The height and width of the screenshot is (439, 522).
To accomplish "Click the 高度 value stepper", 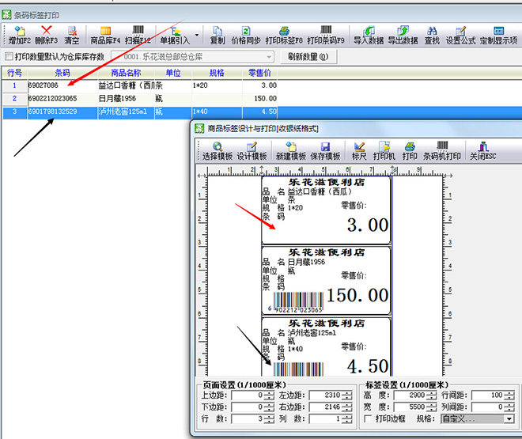I will pos(431,395).
